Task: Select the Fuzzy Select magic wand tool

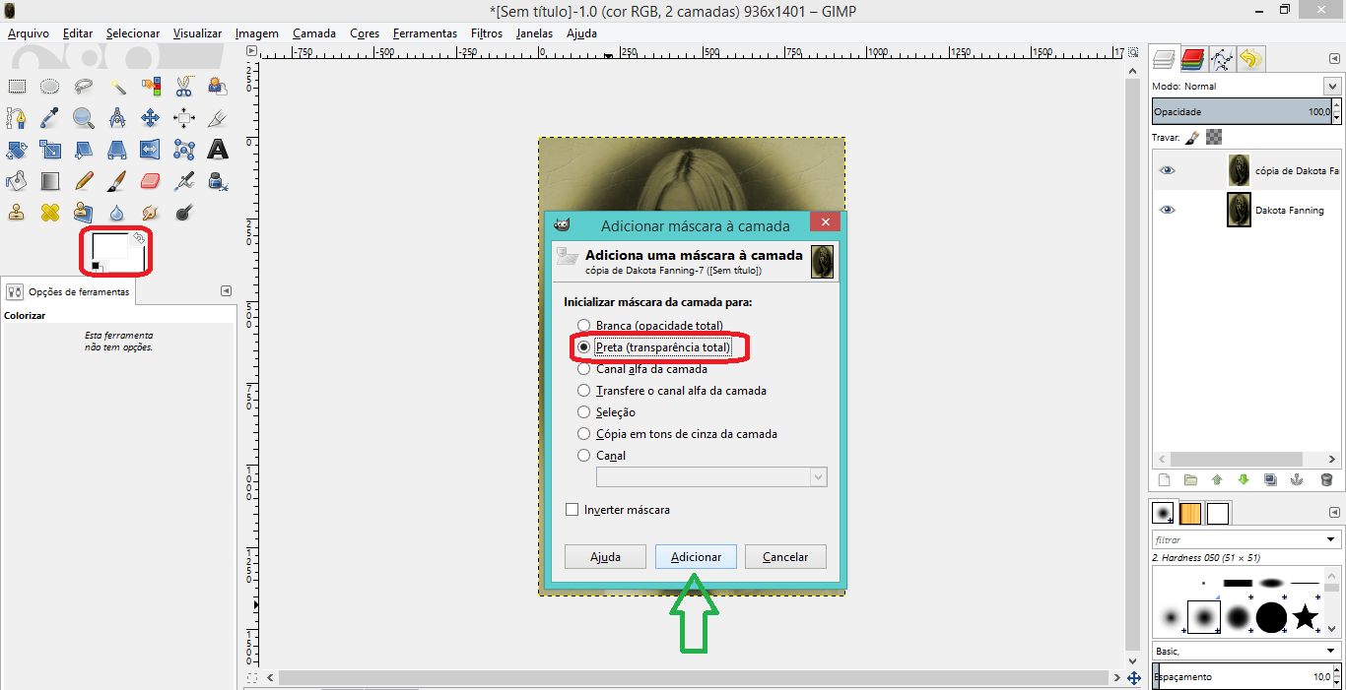Action: 117,87
